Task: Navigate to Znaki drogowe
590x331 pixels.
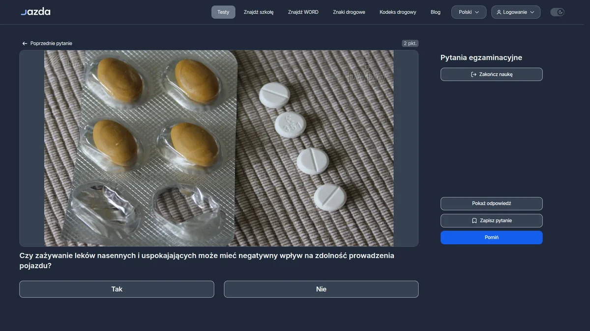Action: click(349, 12)
